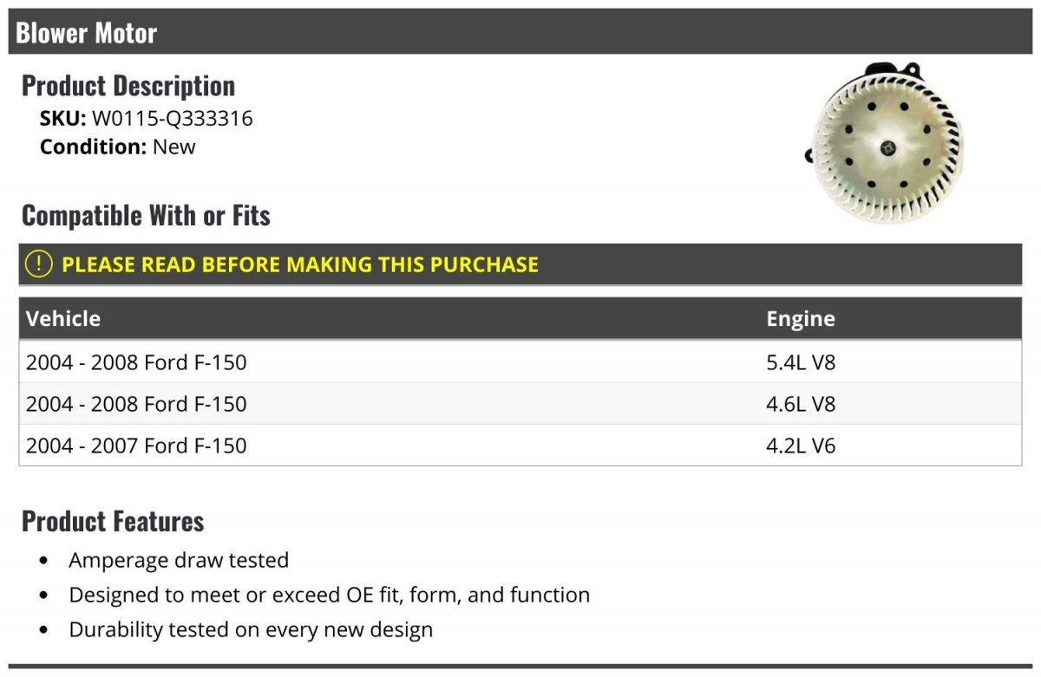
Task: Select the Vehicle column header
Action: click(63, 318)
